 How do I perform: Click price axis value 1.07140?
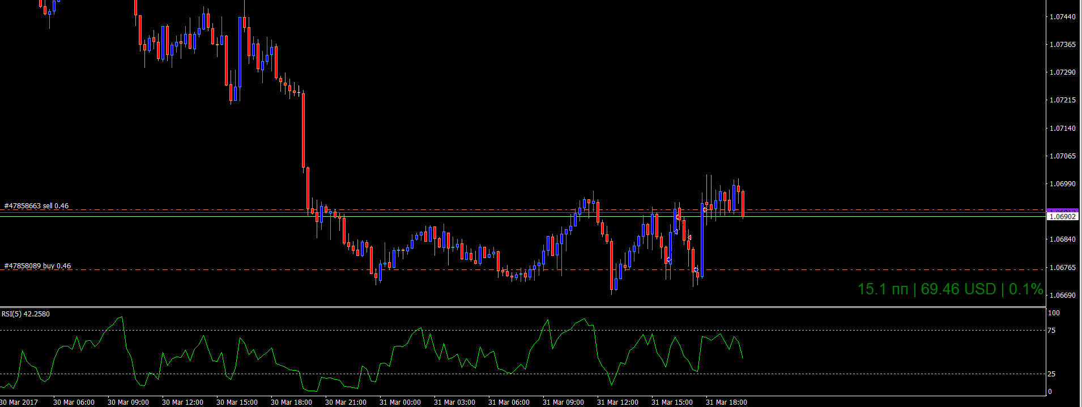point(1063,128)
